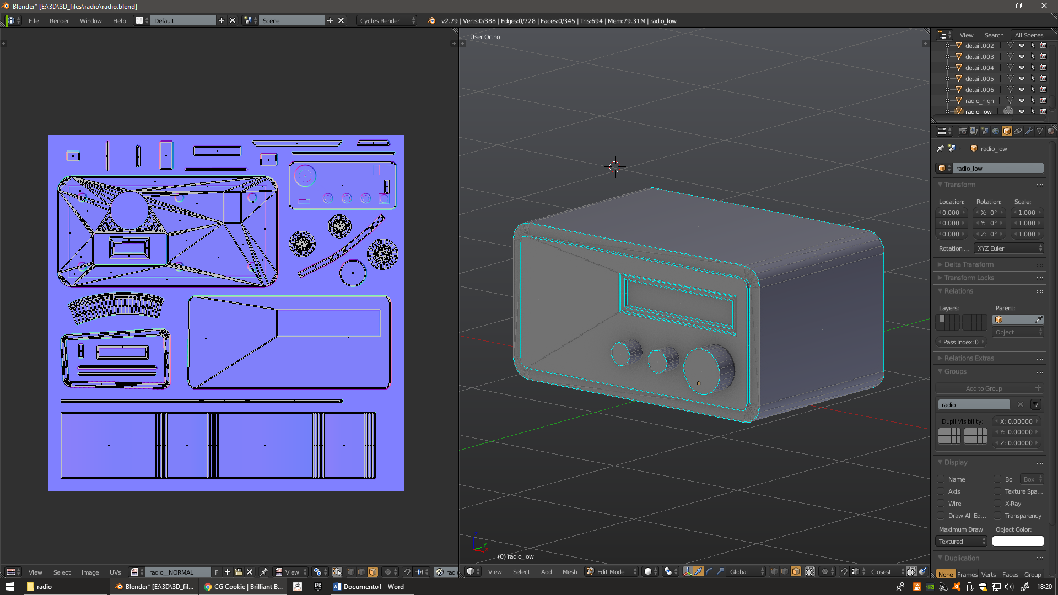Open the Material properties tab (sphere icon)
This screenshot has height=595, width=1058.
point(1051,131)
